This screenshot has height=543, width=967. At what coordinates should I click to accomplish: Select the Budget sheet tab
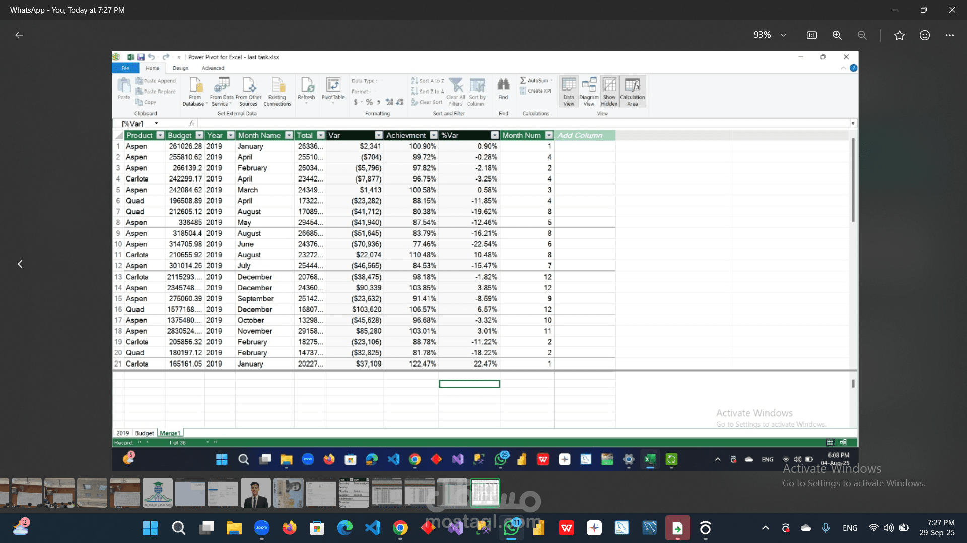pos(145,433)
